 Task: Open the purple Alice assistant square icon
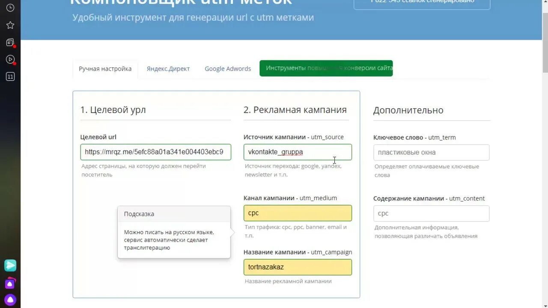point(10,283)
